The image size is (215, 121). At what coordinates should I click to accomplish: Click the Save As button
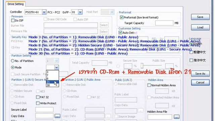[200, 74]
